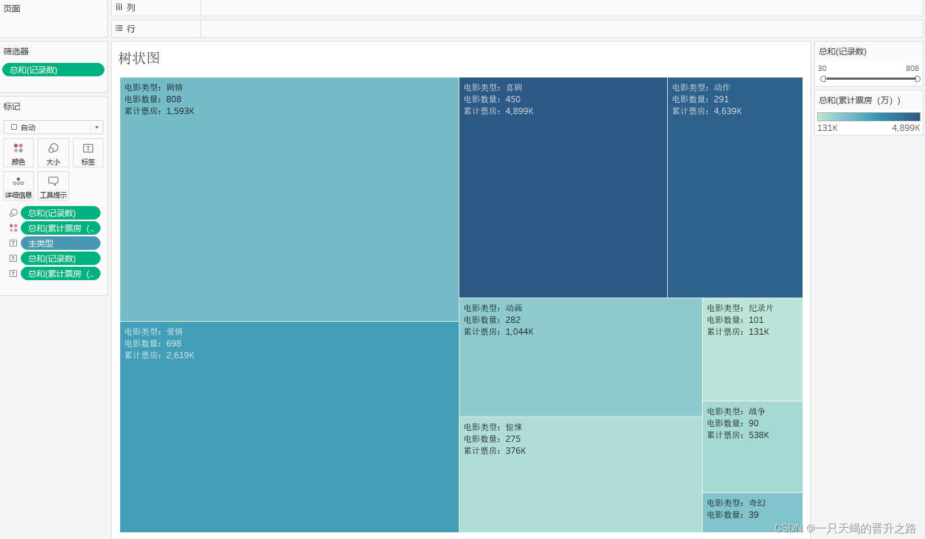
Task: Click left handle of 总和(记录数) range slider
Action: 823,79
